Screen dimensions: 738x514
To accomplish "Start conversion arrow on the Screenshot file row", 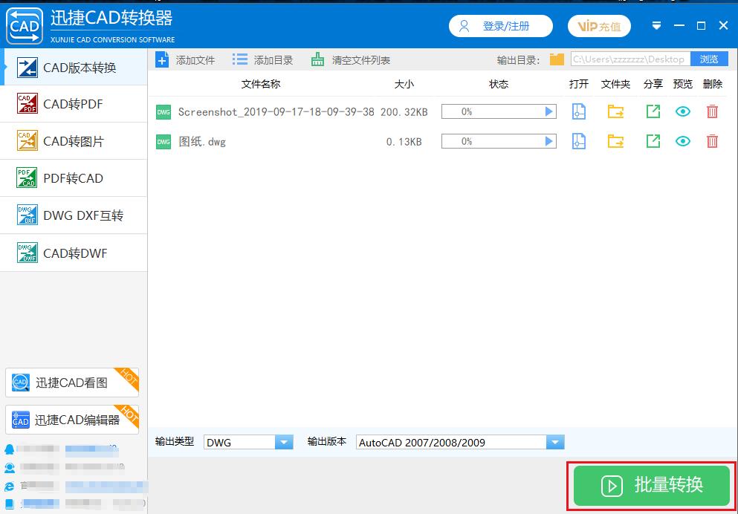I will [x=548, y=111].
